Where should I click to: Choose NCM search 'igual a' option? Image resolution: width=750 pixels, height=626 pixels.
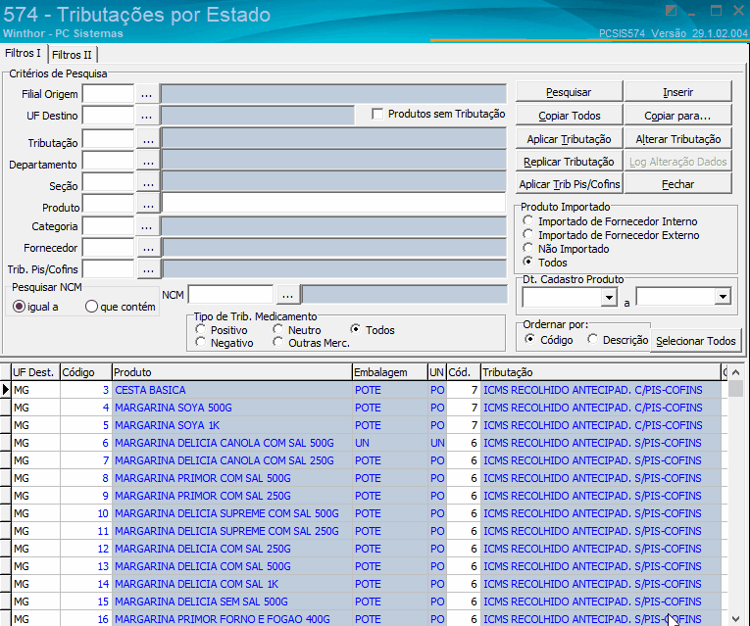click(20, 307)
